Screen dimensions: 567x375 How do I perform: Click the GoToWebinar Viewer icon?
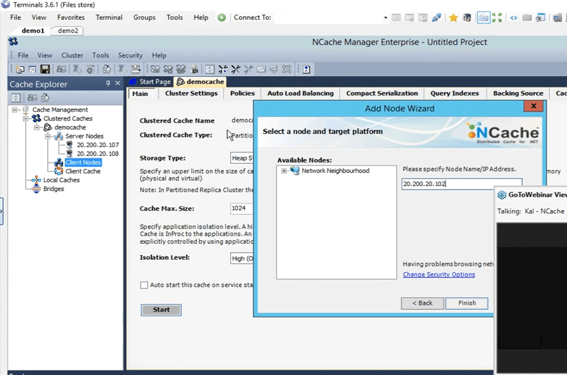(502, 195)
